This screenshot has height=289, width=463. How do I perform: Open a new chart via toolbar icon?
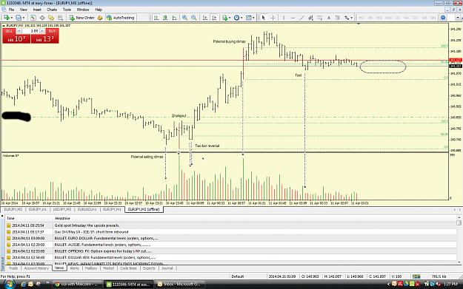click(6, 18)
